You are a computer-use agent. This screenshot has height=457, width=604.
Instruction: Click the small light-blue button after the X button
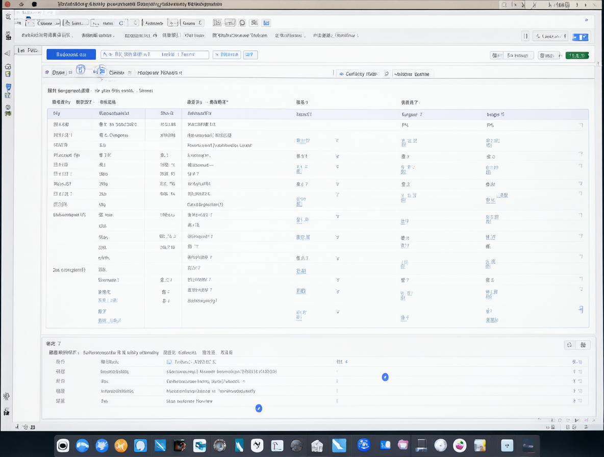click(250, 55)
